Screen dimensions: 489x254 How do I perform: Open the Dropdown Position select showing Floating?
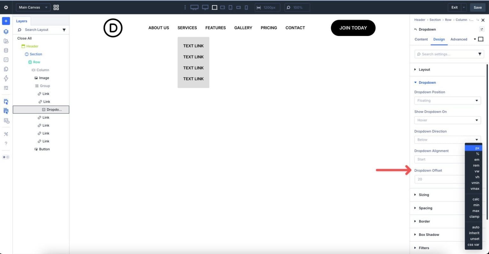[x=447, y=101]
